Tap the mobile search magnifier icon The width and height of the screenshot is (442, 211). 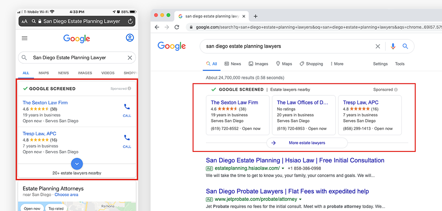pos(24,58)
